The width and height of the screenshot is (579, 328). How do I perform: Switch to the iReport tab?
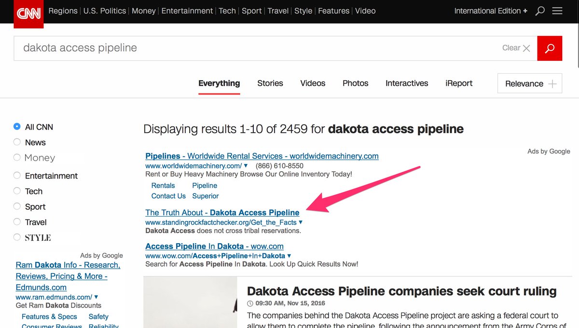point(459,83)
